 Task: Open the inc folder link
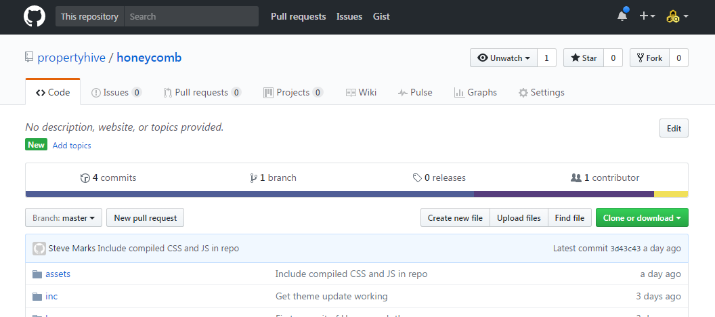tap(51, 297)
